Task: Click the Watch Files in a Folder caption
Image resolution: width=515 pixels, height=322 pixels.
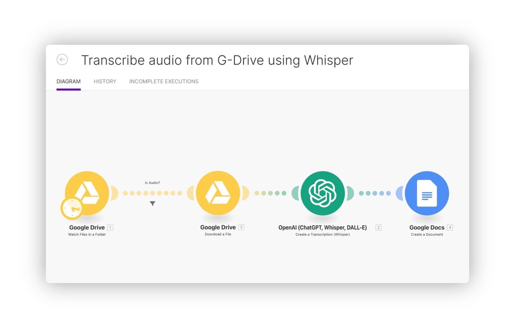Action: pyautogui.click(x=87, y=235)
